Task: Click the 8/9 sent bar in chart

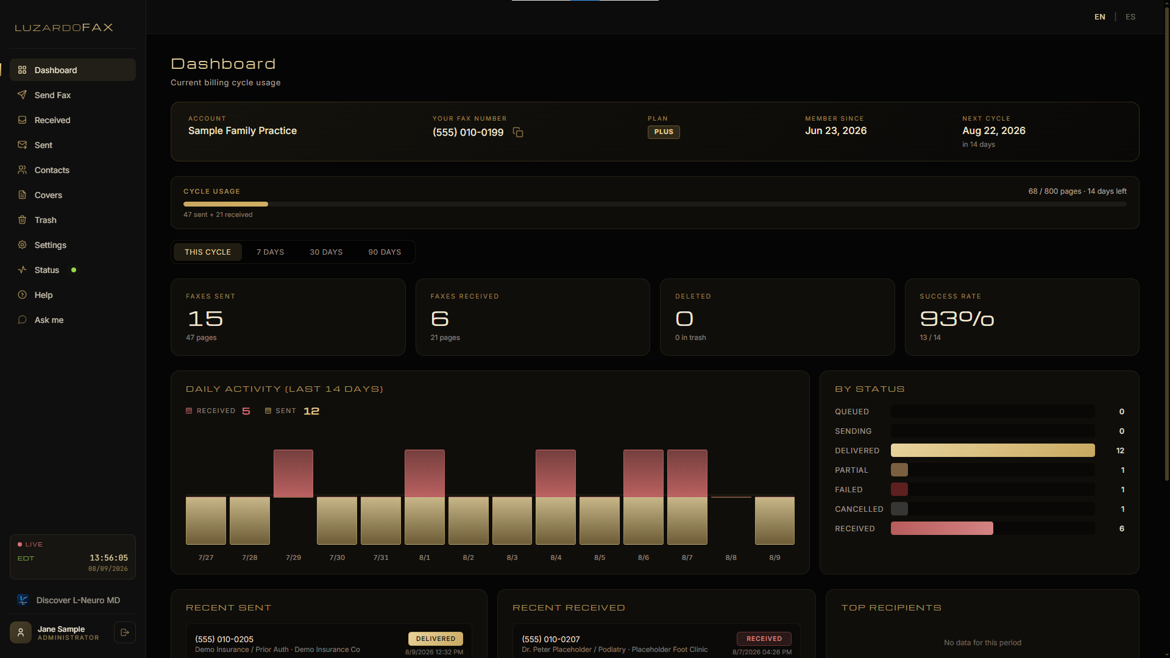Action: (775, 520)
